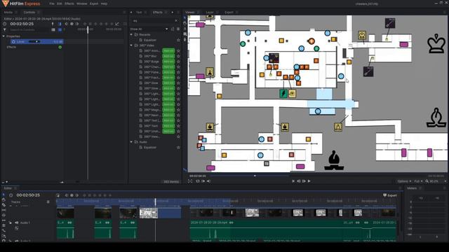The height and width of the screenshot is (252, 449).
Task: Click Add-on button beside 360° Bulge
Action: point(168,62)
